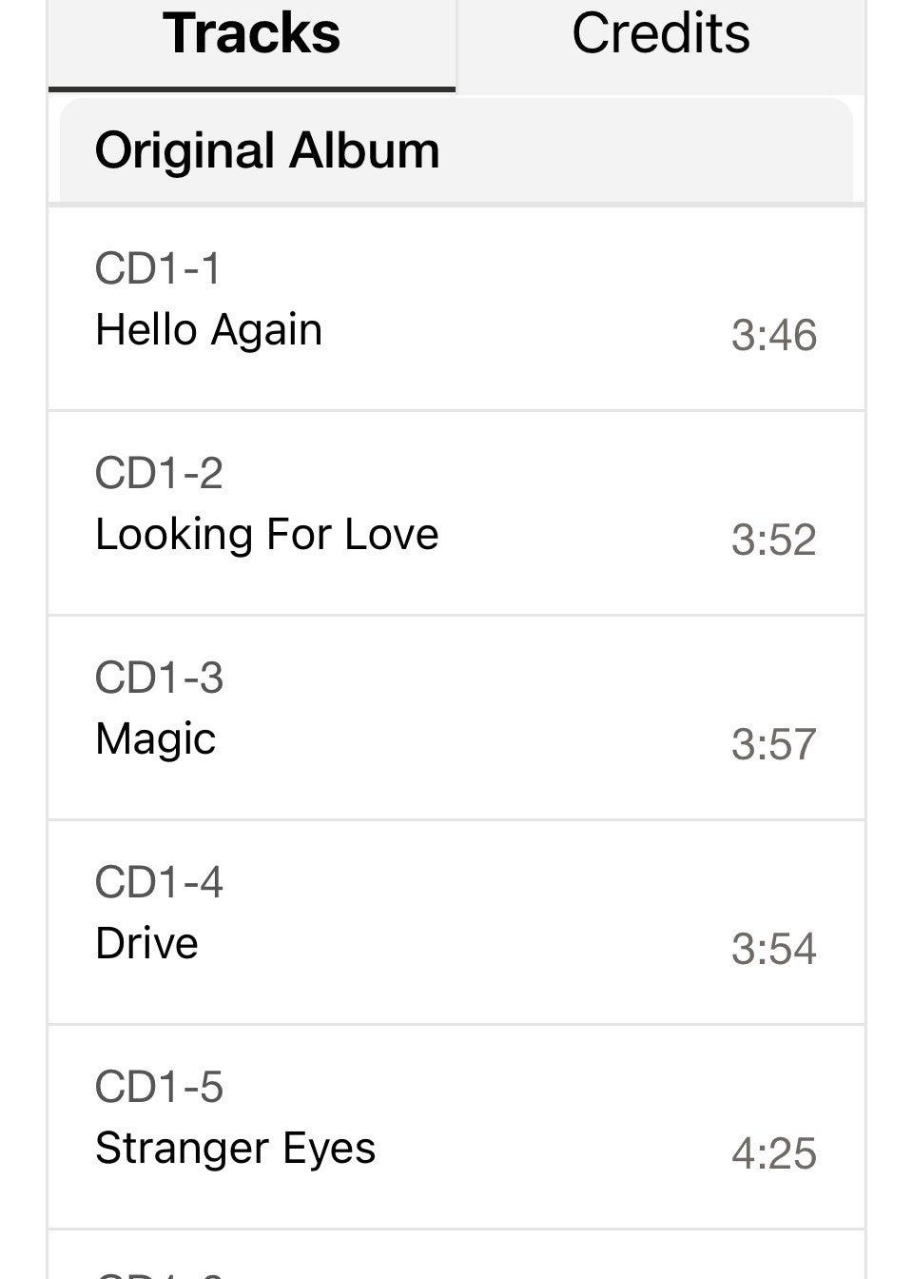Select the CD1-4 track position label
Viewport: 913px width, 1279px height.
click(x=159, y=882)
